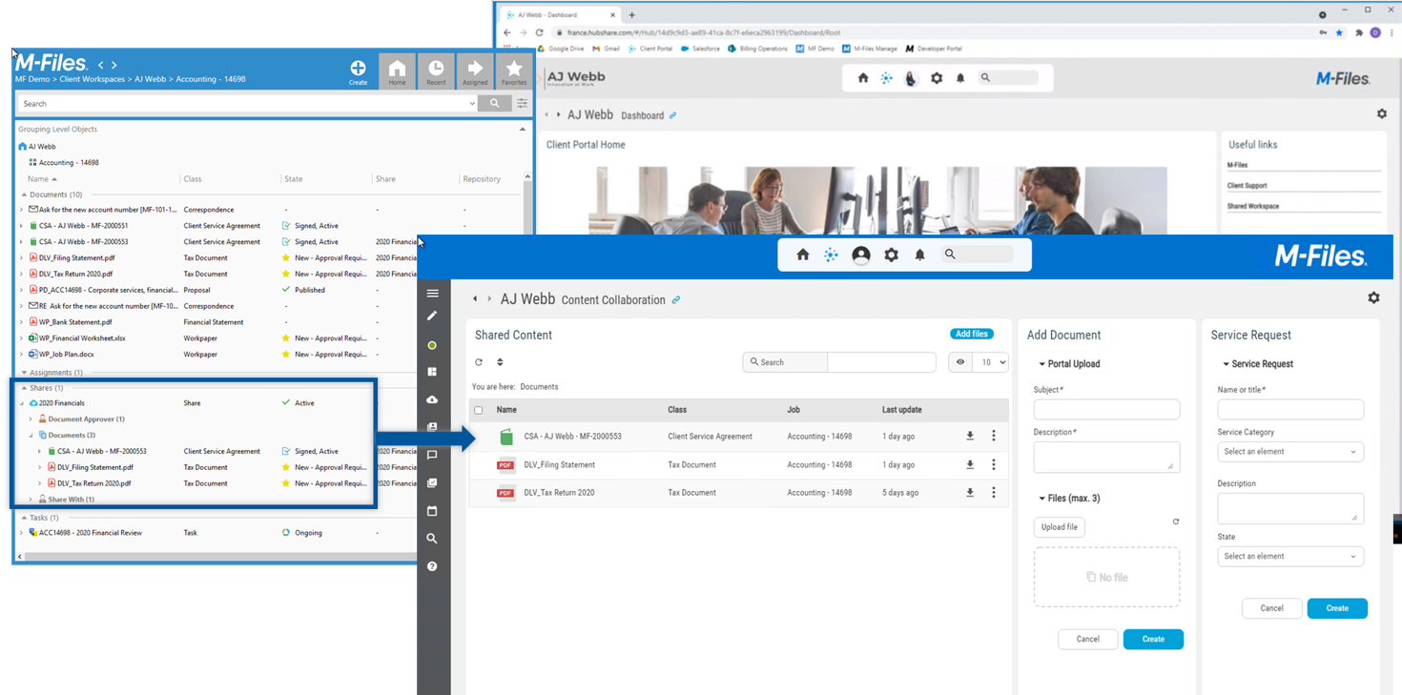This screenshot has height=695, width=1402.
Task: Toggle the eye visibility button in Shared Content
Action: click(x=959, y=362)
